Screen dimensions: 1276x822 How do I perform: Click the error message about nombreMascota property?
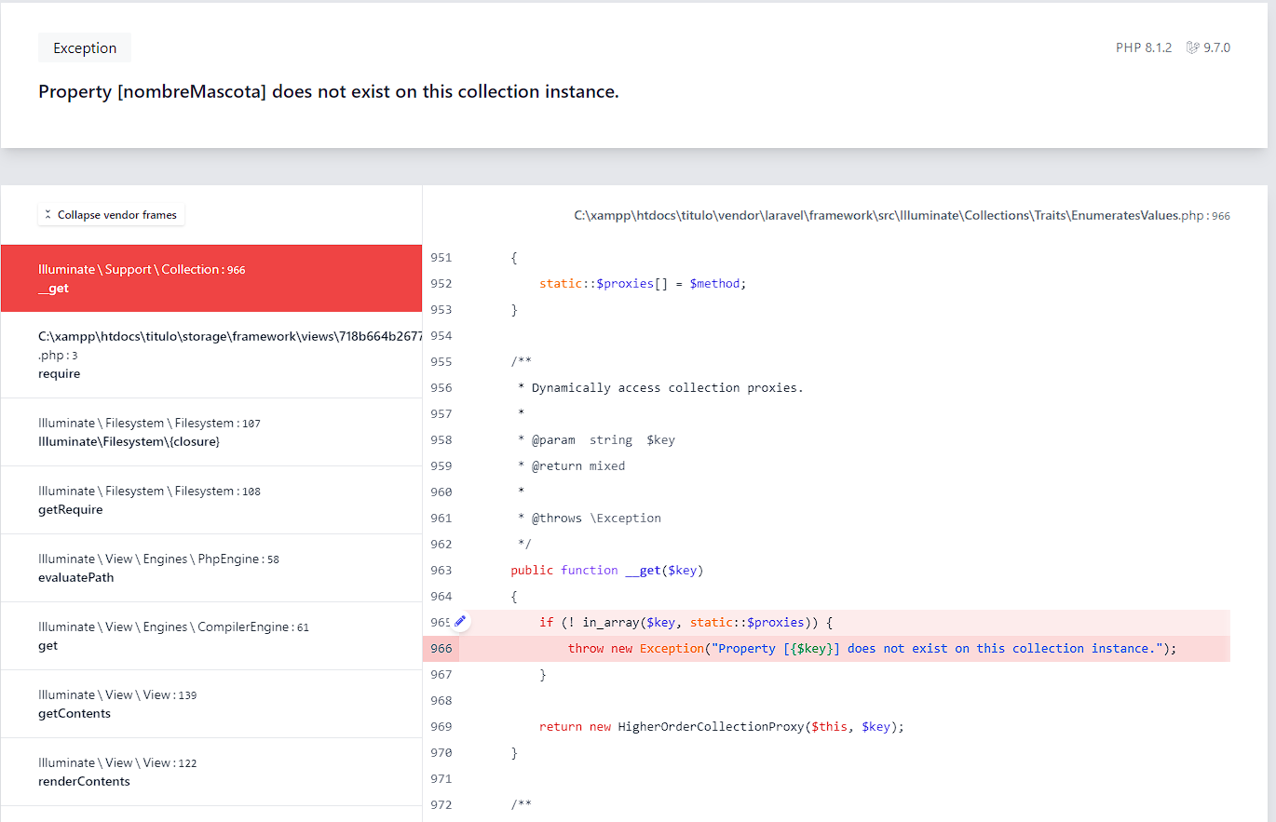[x=329, y=91]
